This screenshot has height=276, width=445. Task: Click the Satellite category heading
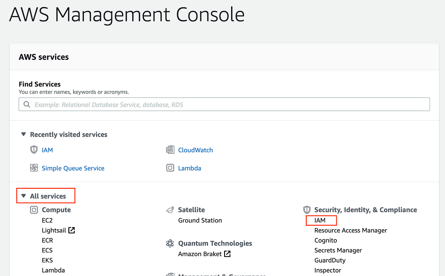[x=191, y=210]
